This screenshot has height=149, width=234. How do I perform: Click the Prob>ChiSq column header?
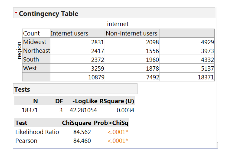pyautogui.click(x=111, y=123)
